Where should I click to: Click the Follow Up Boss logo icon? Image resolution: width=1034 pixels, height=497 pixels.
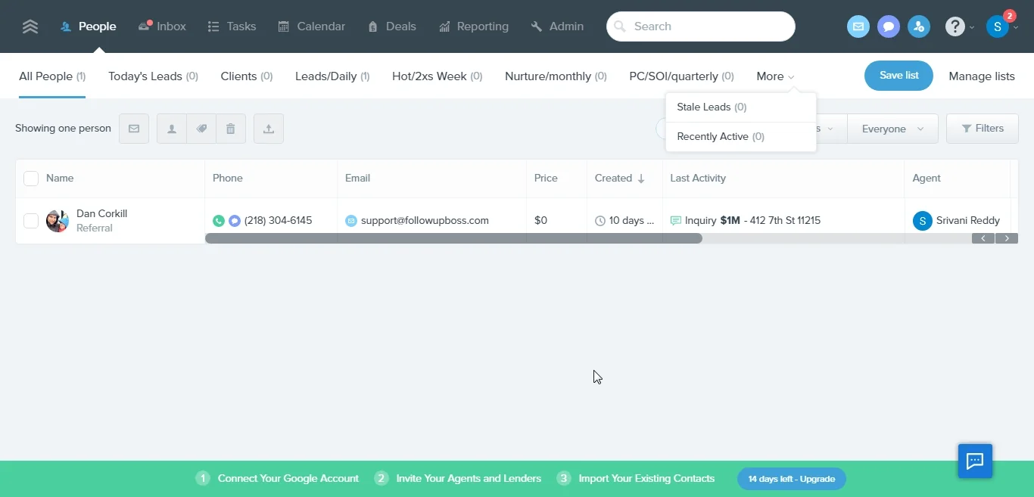click(30, 26)
